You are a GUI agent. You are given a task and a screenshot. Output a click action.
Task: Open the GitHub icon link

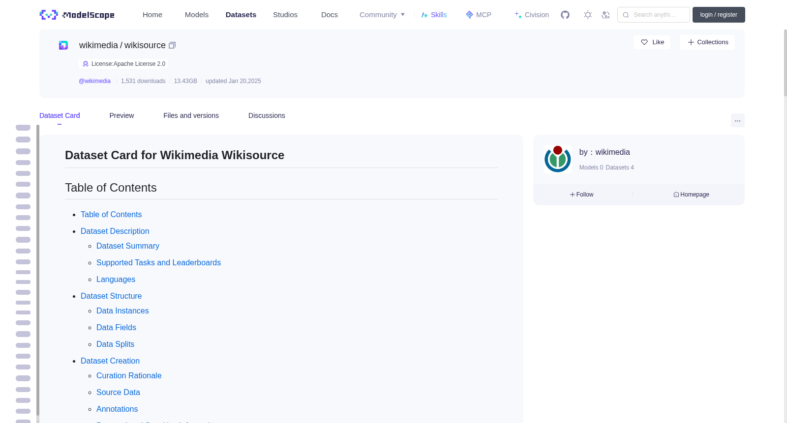coord(565,15)
